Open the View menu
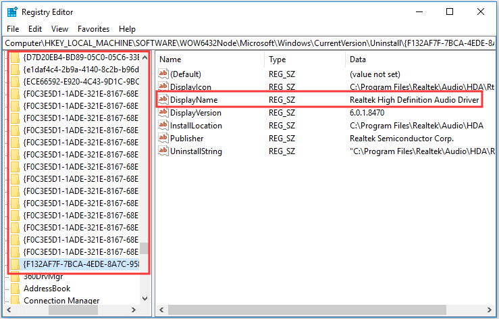Image resolution: width=499 pixels, height=319 pixels. [x=59, y=29]
